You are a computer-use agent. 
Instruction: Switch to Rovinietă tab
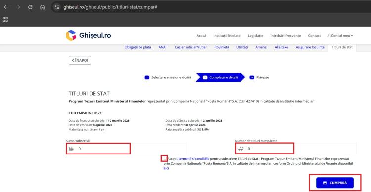pyautogui.click(x=222, y=47)
